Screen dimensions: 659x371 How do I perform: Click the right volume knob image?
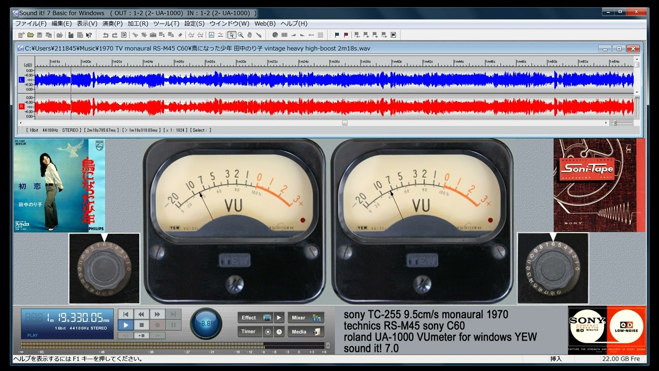coord(553,268)
